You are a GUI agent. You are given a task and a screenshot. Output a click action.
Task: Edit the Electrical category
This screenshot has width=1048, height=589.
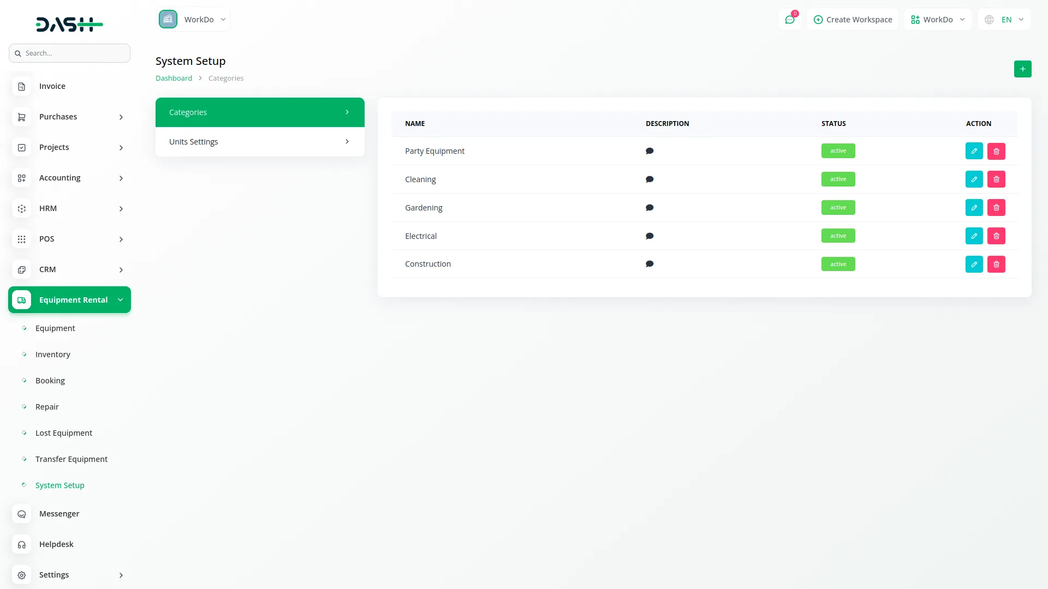tap(974, 236)
